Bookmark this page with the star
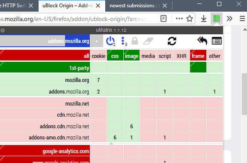Image resolution: width=247 pixels, height=163 pixels. tap(190, 18)
